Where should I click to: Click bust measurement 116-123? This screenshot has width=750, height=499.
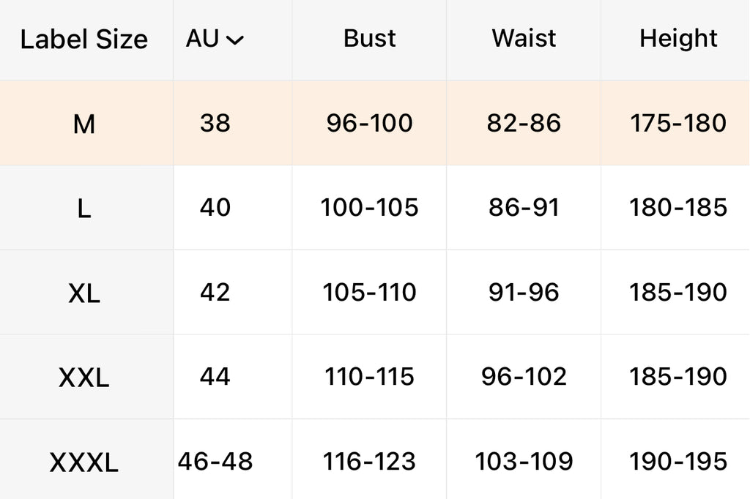click(x=369, y=461)
